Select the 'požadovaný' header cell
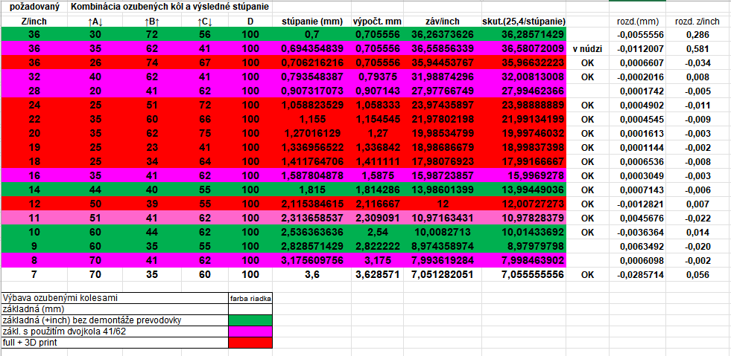Screen dimensions: 731x356 (x=34, y=7)
